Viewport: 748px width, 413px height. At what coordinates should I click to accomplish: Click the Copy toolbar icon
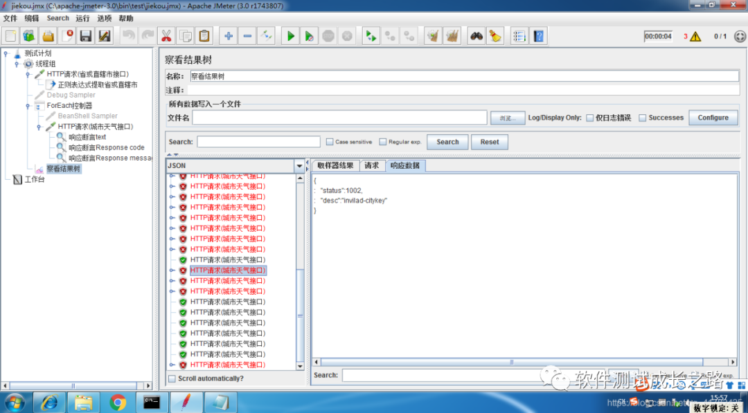(185, 36)
